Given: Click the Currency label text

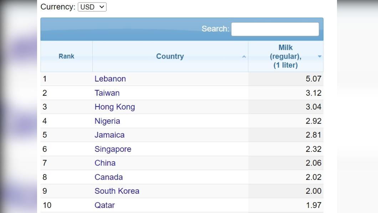Looking at the screenshot, I should point(58,7).
